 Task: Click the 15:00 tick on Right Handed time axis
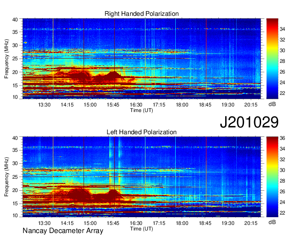[x=90, y=105]
